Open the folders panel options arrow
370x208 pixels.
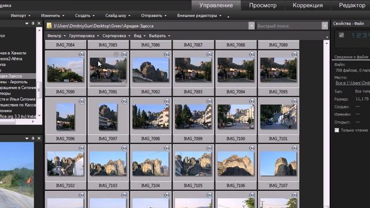pyautogui.click(x=27, y=24)
